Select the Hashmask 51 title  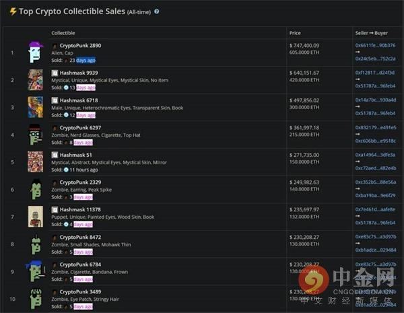75,155
